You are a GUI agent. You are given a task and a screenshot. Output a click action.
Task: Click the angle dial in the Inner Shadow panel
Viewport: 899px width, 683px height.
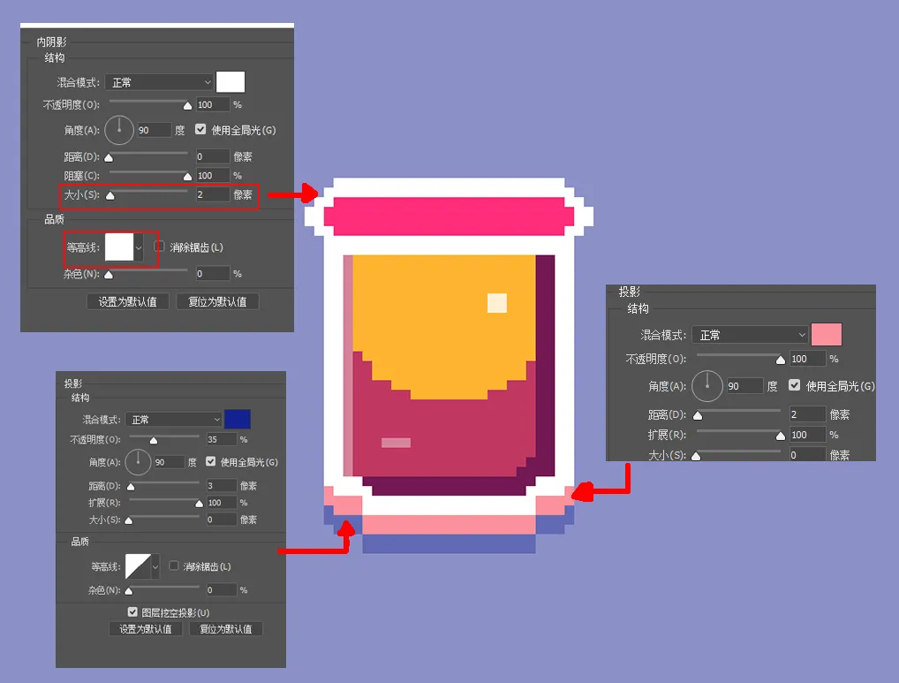119,130
